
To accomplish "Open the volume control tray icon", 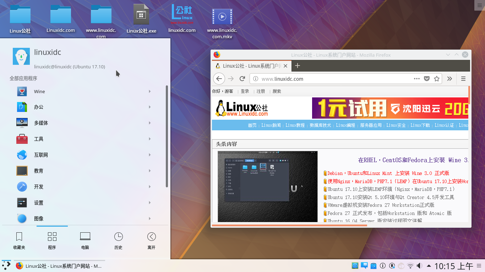I will (420, 266).
